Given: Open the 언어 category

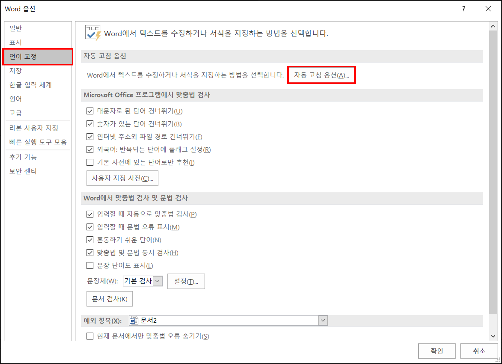Looking at the screenshot, I should click(x=38, y=99).
